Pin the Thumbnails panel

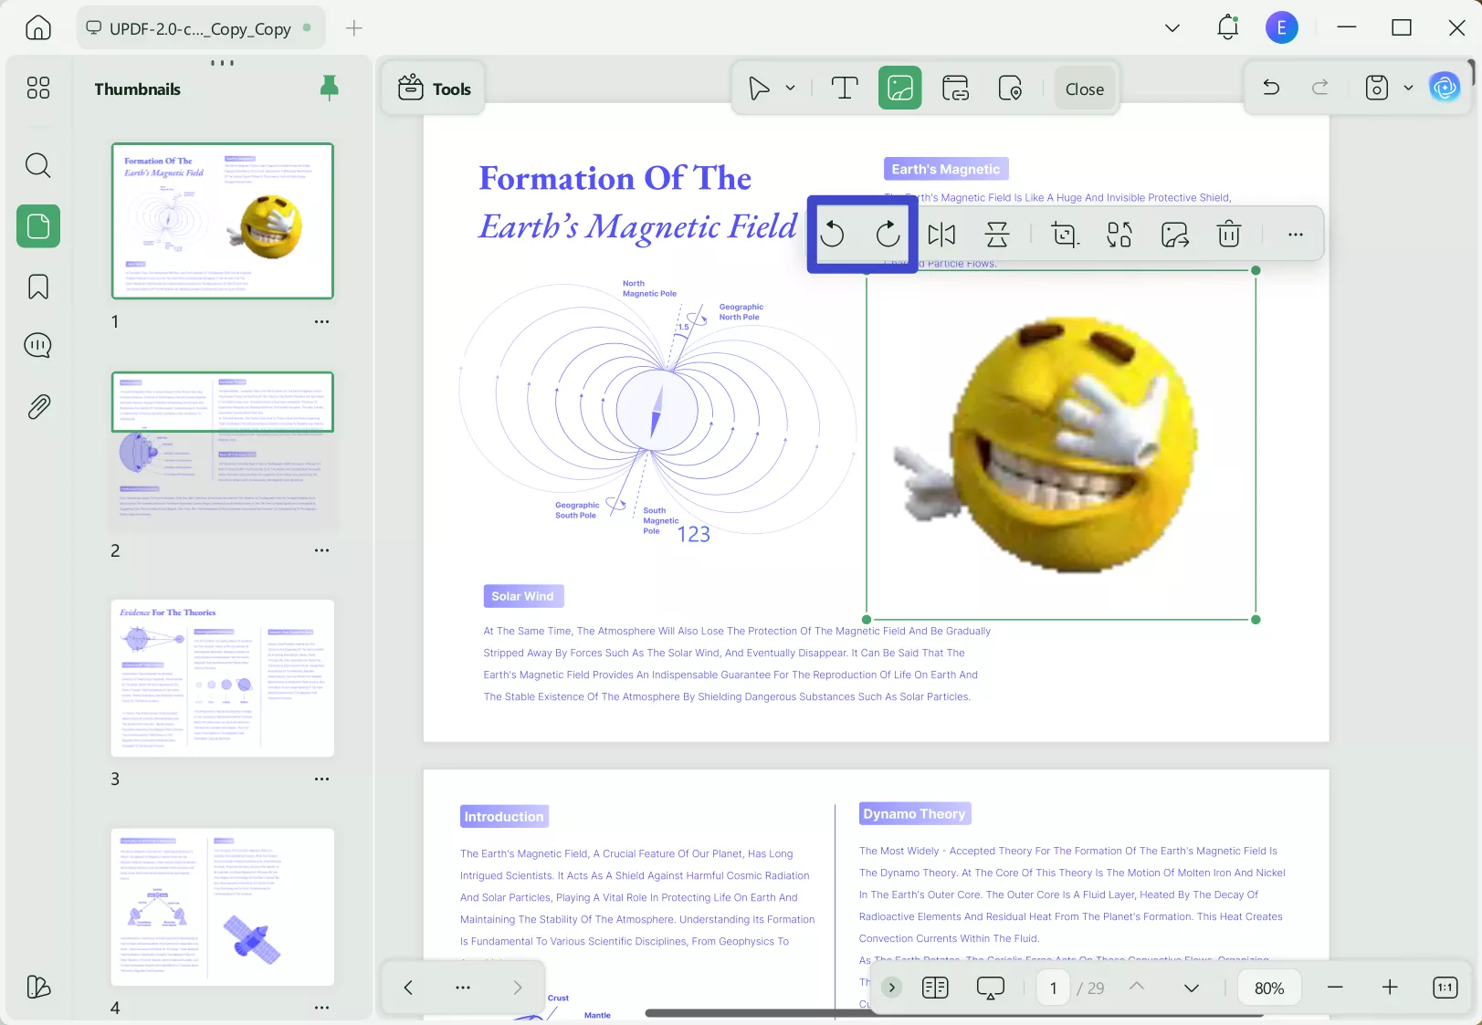(330, 88)
